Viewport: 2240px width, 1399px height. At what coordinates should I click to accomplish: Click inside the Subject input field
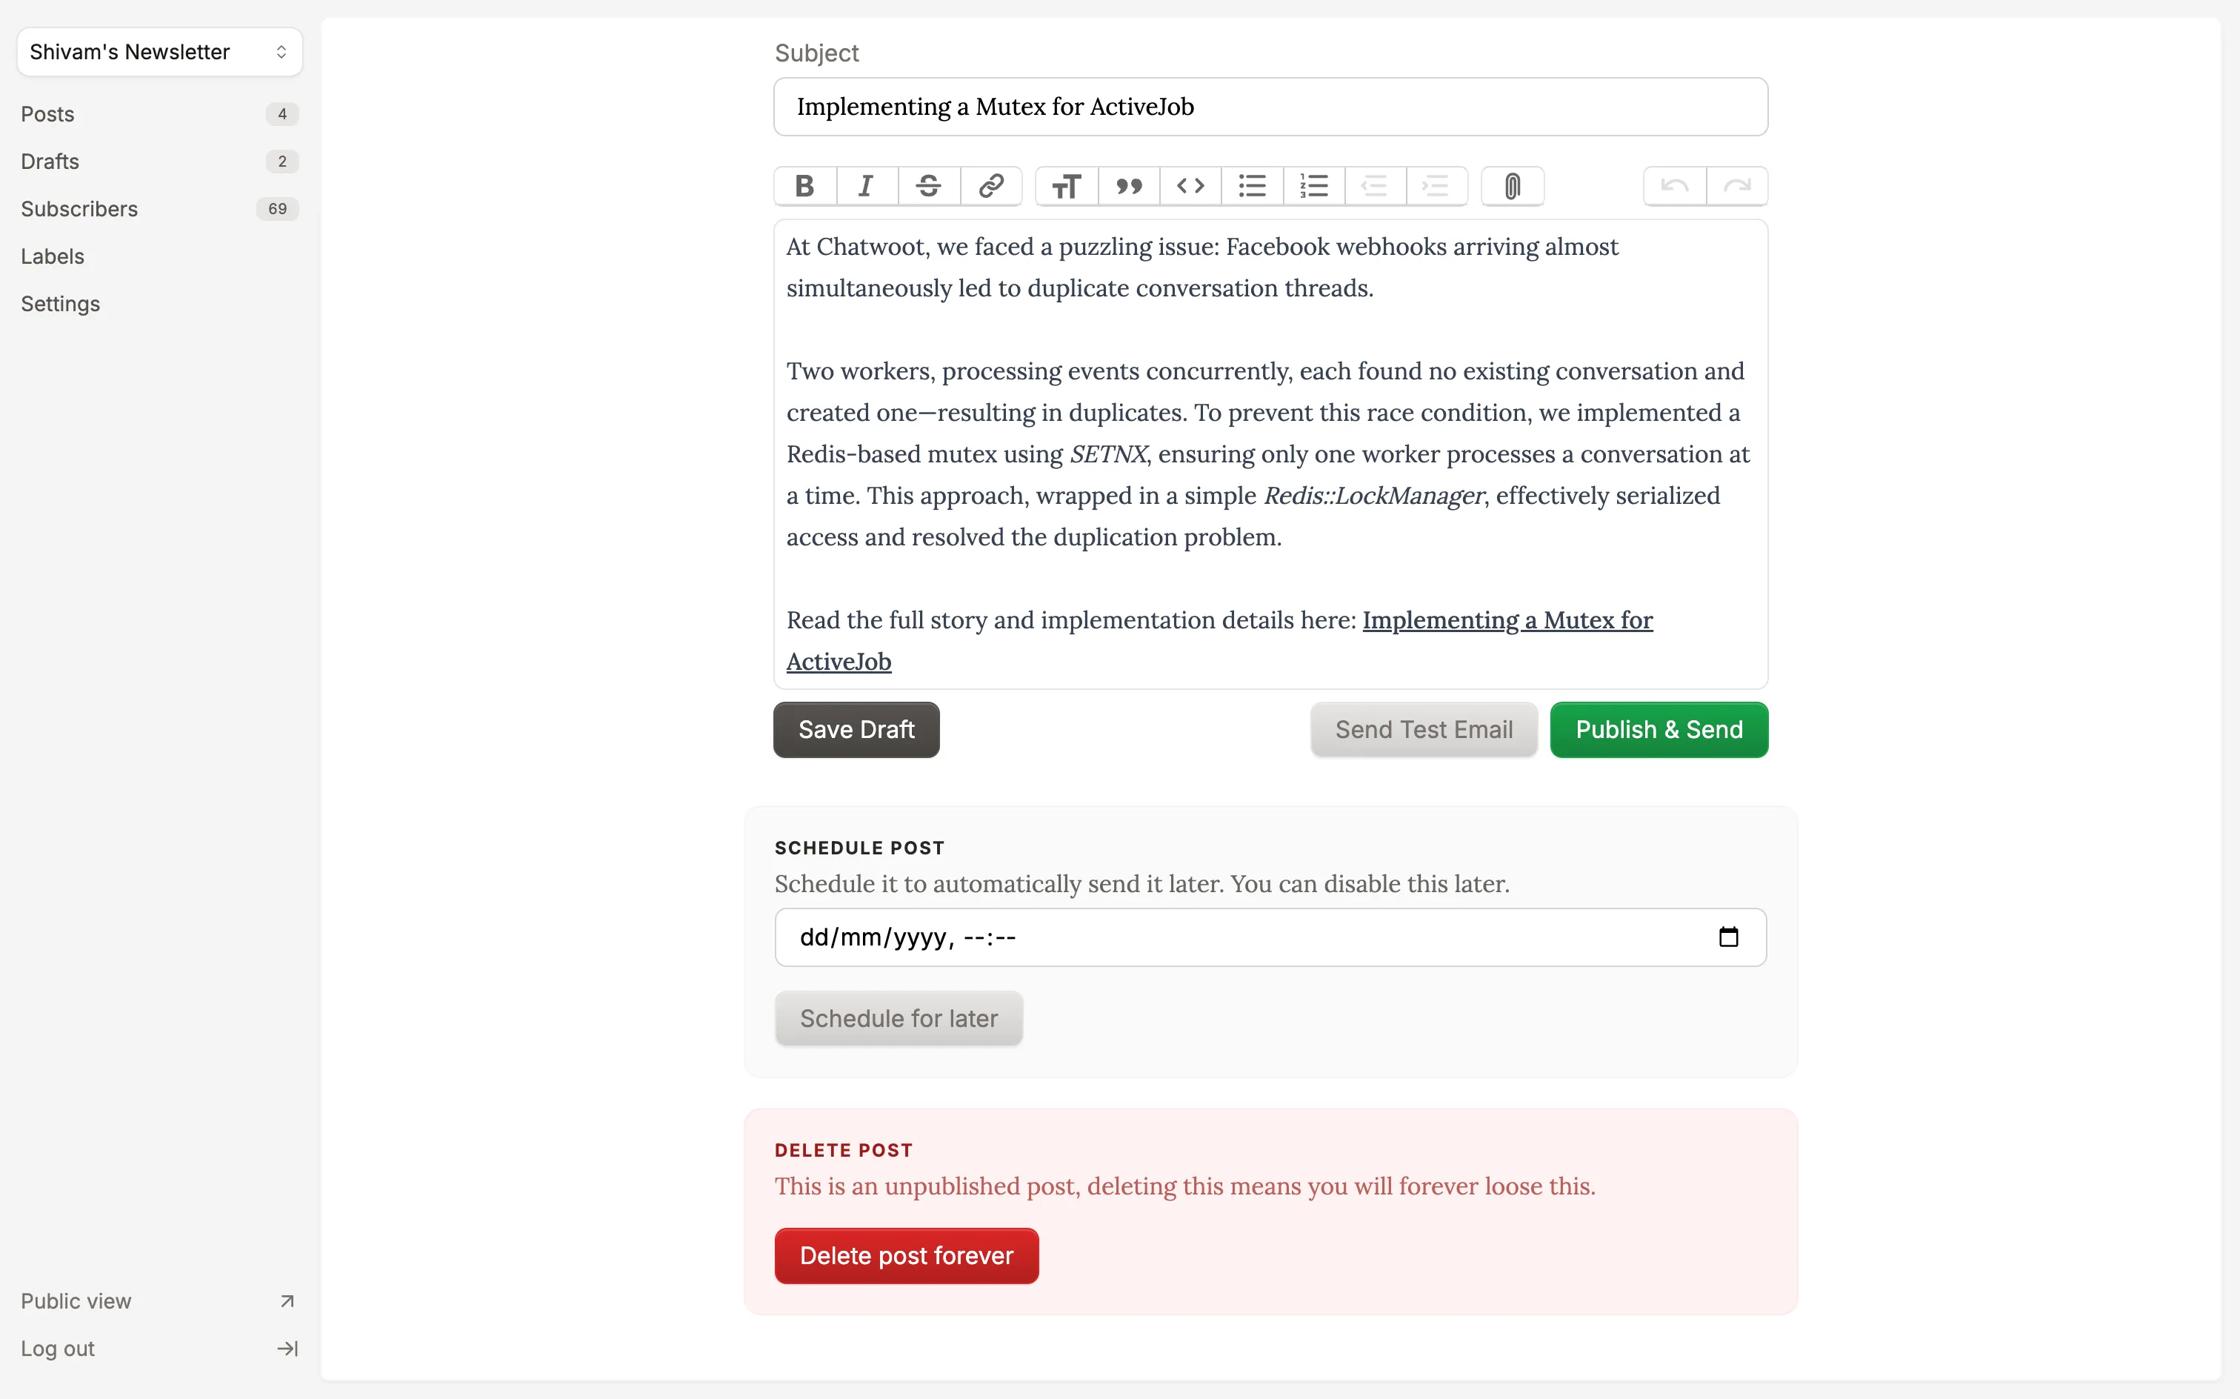[1269, 107]
